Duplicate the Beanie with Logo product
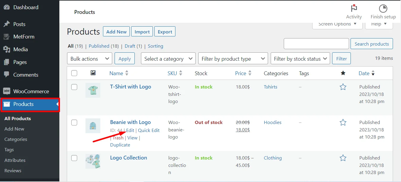This screenshot has height=182, width=401. [120, 145]
